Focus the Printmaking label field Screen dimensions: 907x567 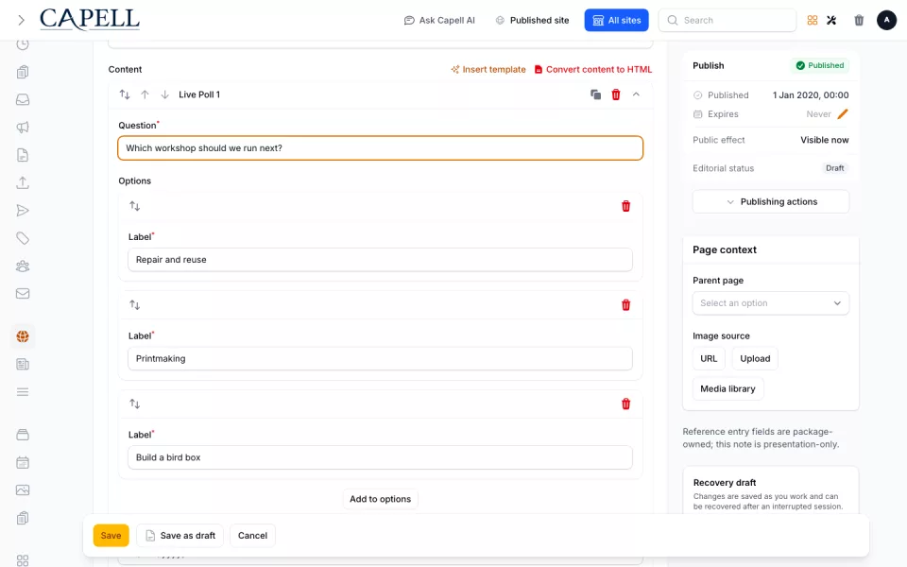380,359
